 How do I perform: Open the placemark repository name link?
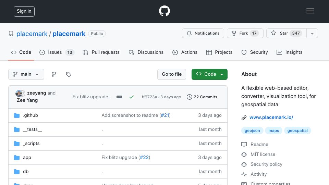tap(69, 34)
